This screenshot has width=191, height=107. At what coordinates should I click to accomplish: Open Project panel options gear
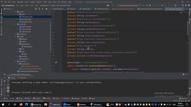[x=47, y=9]
